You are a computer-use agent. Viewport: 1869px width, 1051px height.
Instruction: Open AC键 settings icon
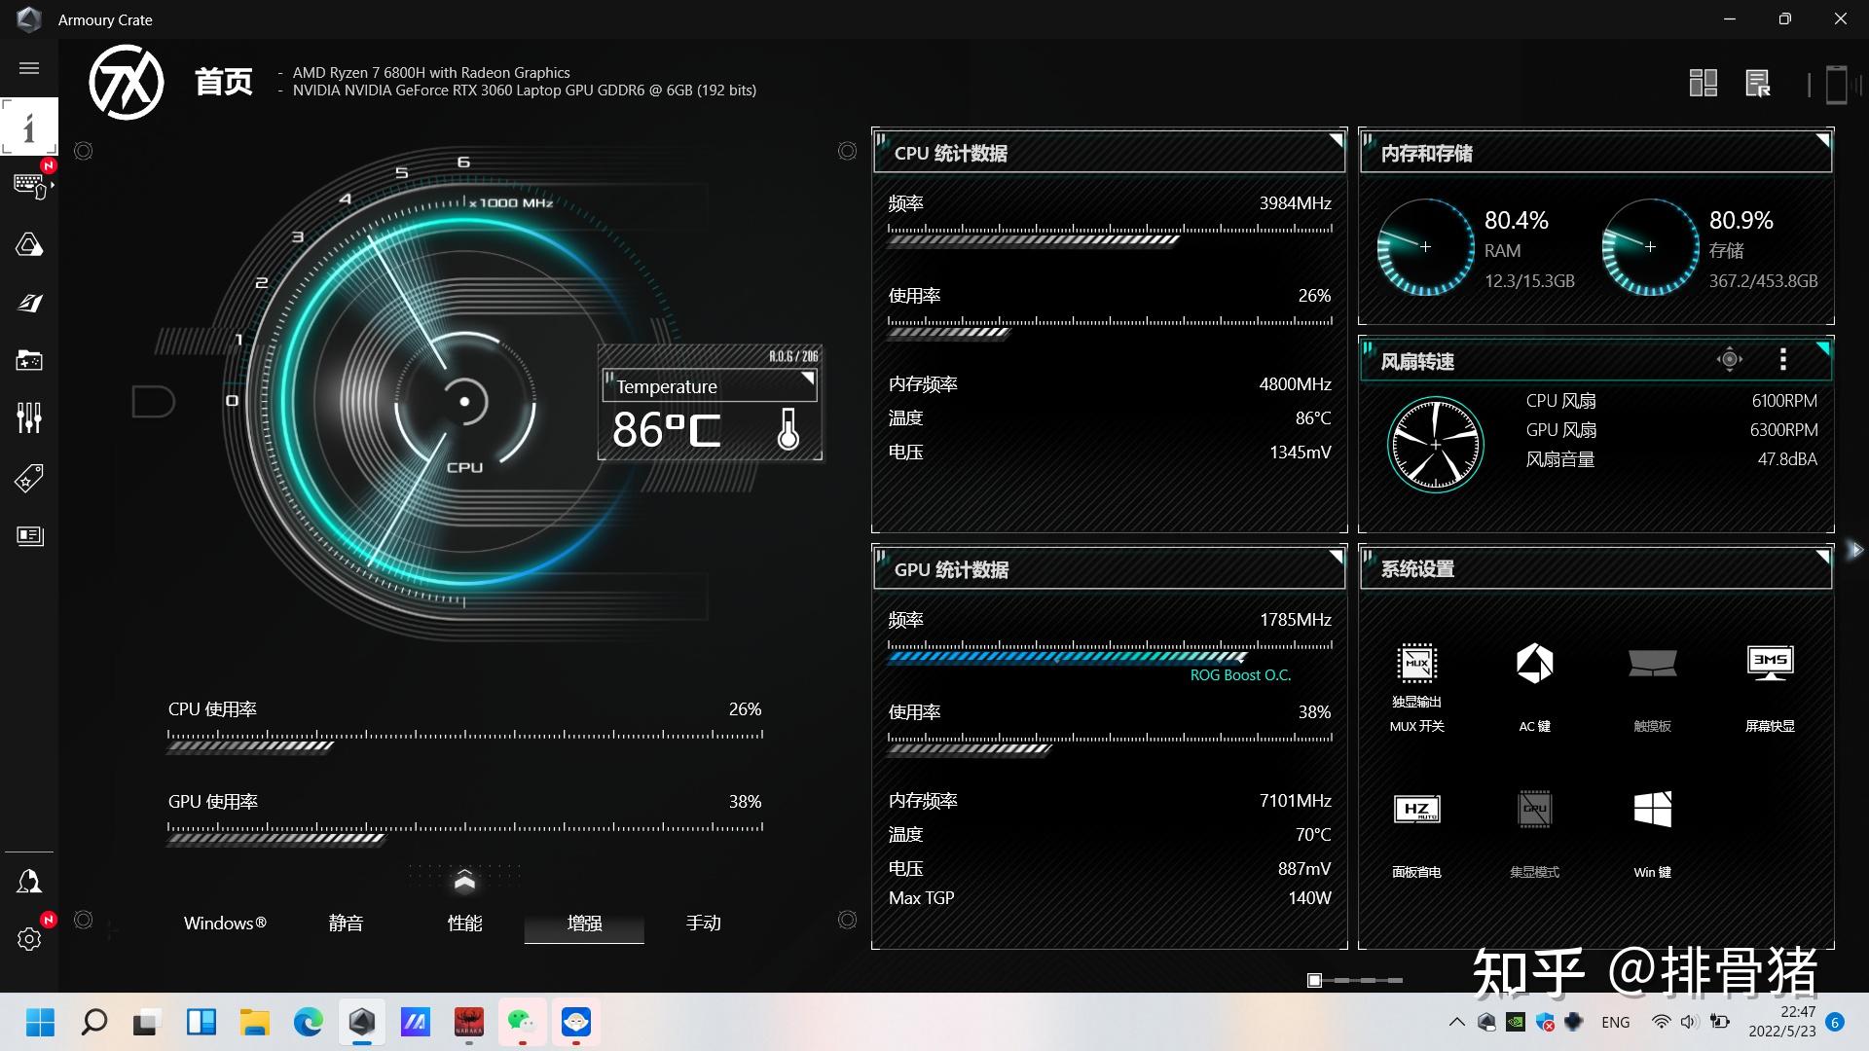1534,662
